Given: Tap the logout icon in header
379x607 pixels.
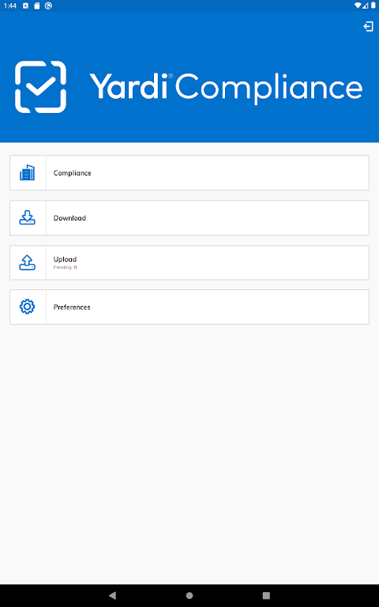Looking at the screenshot, I should pyautogui.click(x=368, y=26).
